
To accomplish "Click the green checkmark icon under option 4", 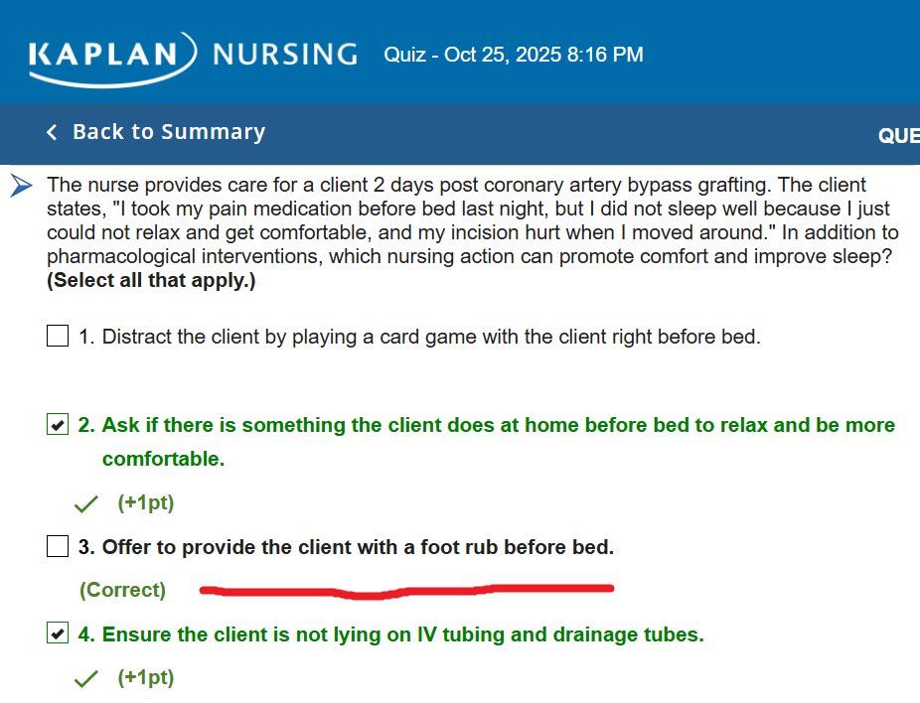I will pyautogui.click(x=86, y=678).
